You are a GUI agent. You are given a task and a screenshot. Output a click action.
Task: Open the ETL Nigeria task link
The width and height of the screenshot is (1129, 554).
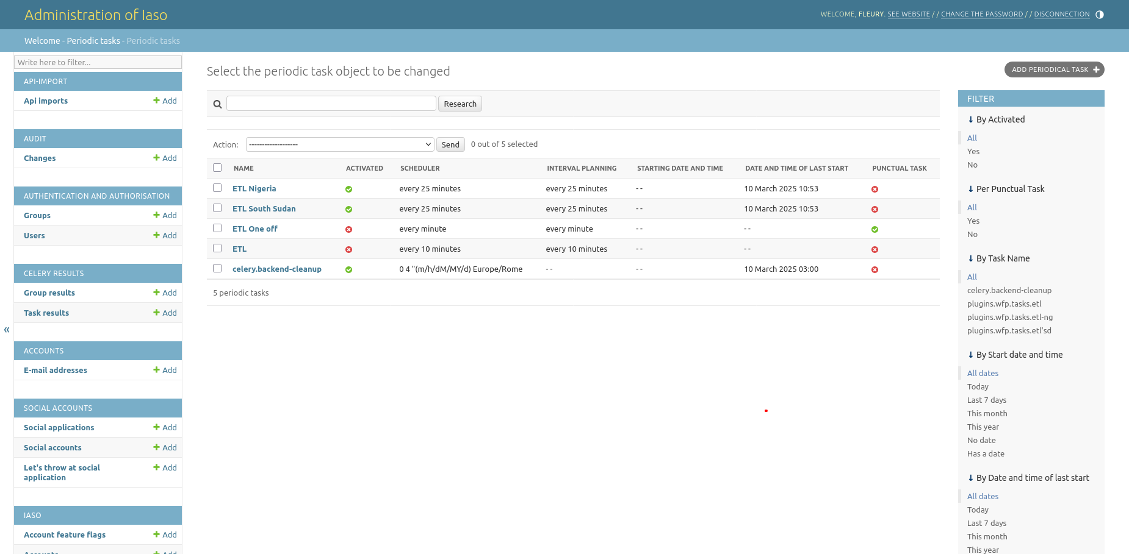tap(254, 189)
